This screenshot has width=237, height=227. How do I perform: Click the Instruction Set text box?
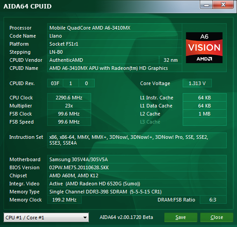(x=137, y=140)
